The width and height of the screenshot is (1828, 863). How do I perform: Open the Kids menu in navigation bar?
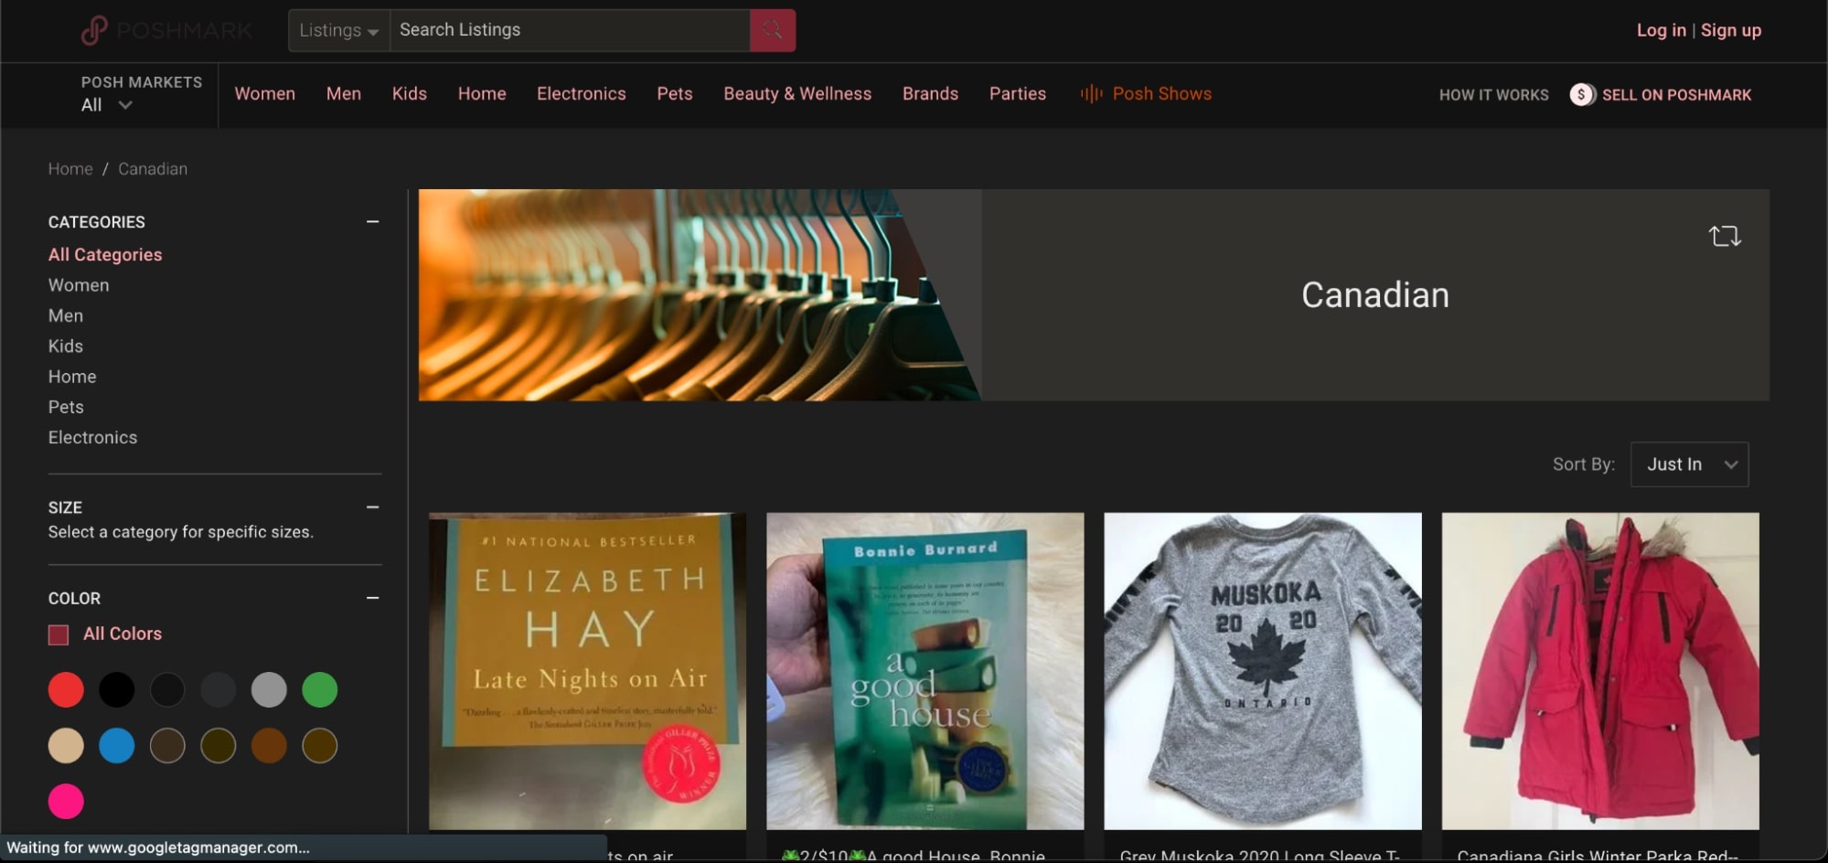(410, 93)
